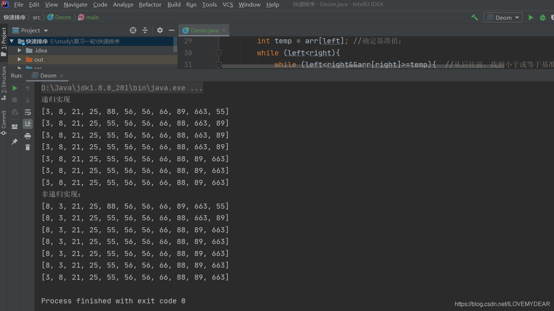Click src in the breadcrumb bar
Screen dimensions: 554x311
coord(36,17)
